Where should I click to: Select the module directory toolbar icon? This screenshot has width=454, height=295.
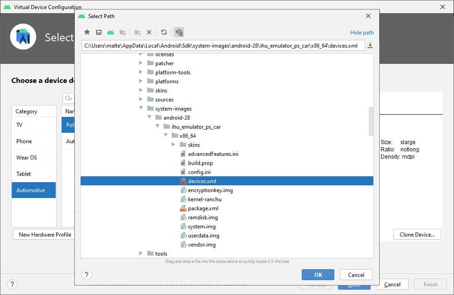[x=122, y=32]
